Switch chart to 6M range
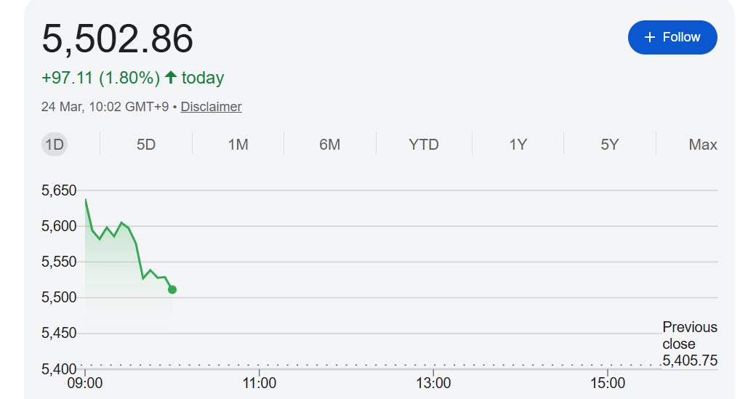This screenshot has height=399, width=748. point(329,145)
